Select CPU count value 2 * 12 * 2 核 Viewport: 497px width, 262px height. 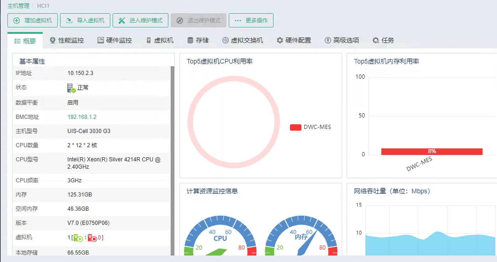click(82, 145)
